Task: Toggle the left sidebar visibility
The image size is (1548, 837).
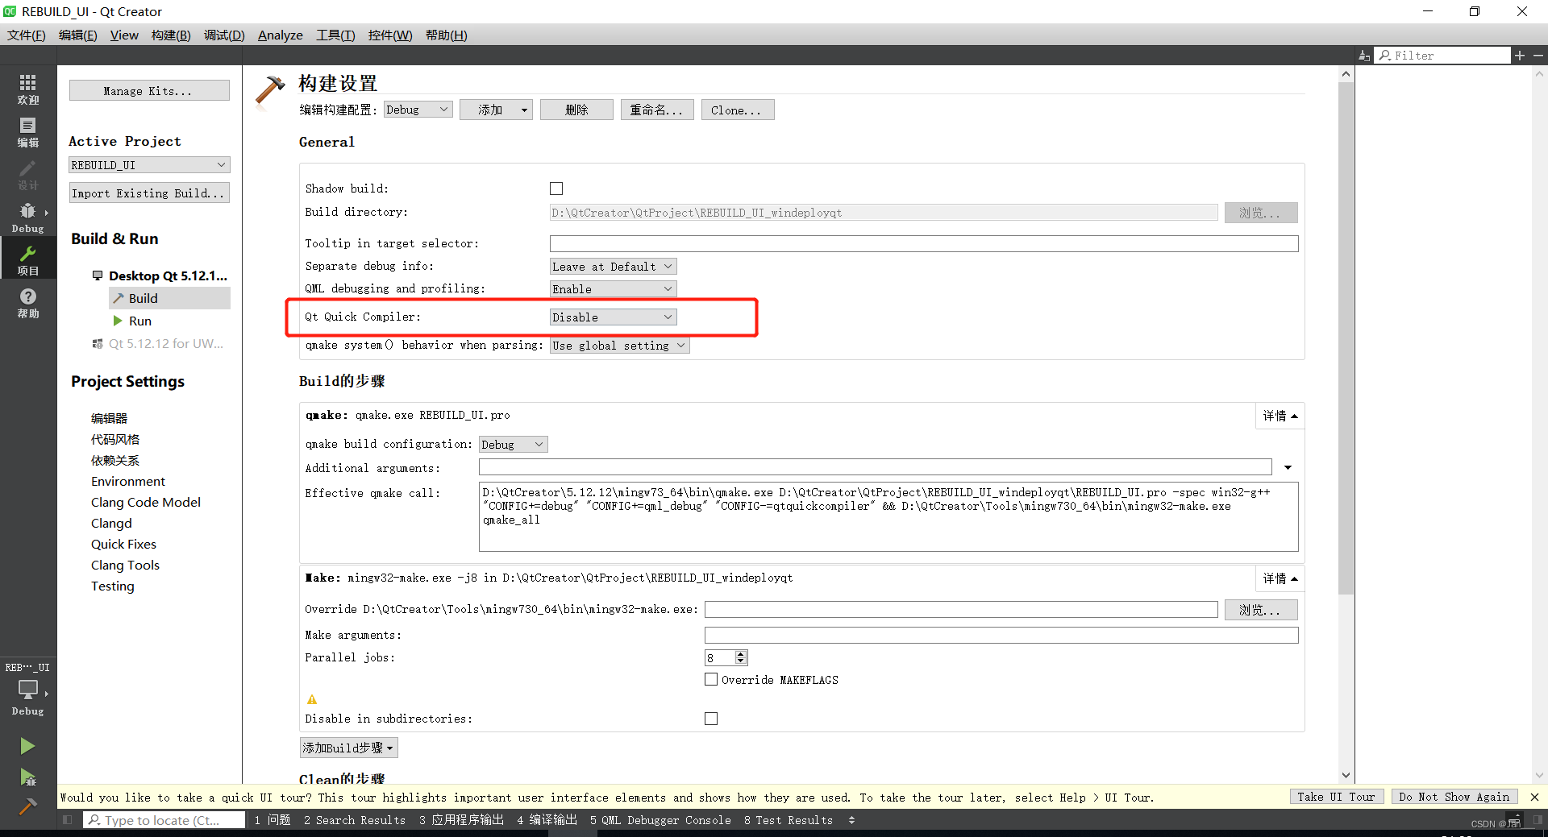Action: (x=68, y=820)
